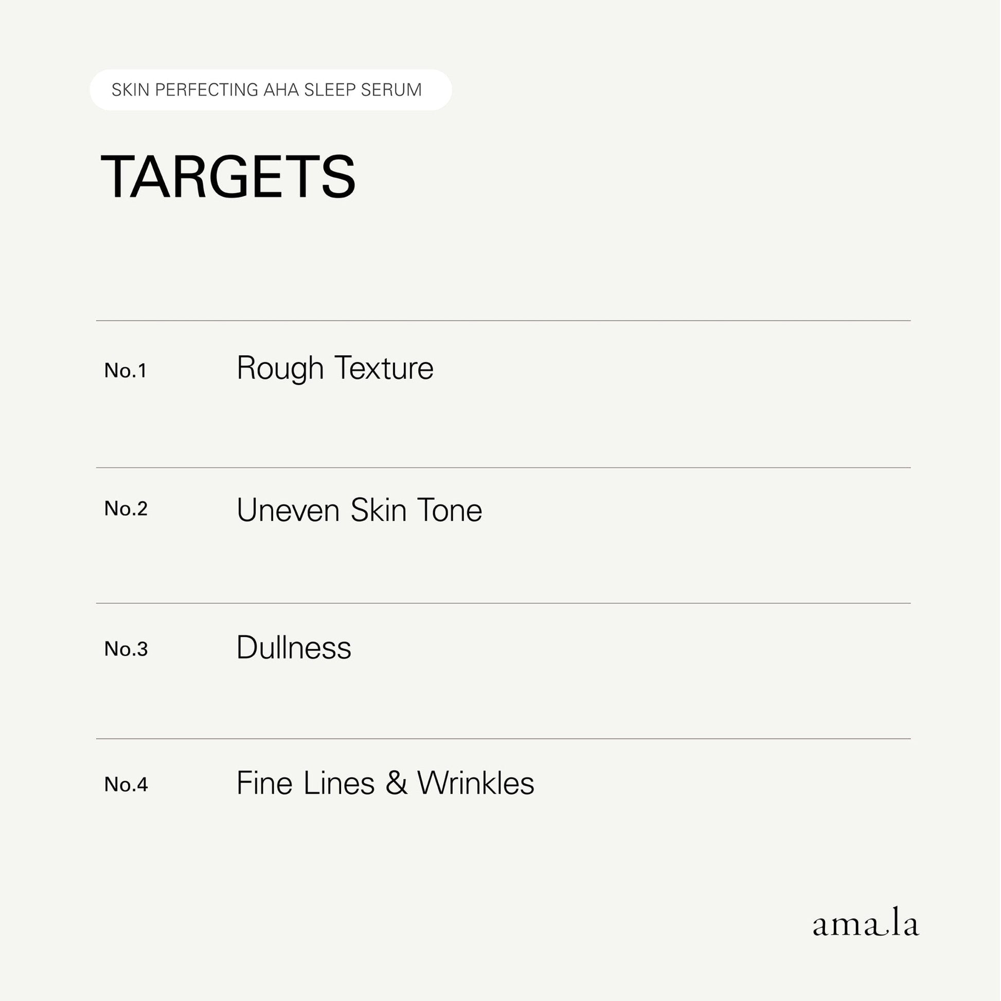
Task: Click the amala logo
Action: tap(866, 922)
